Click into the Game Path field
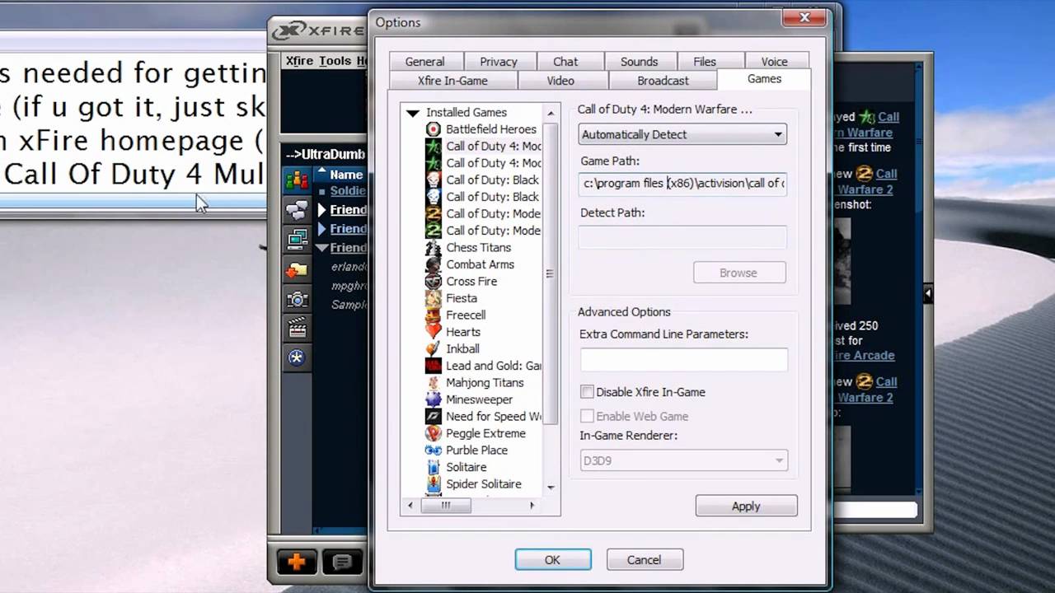The height and width of the screenshot is (593, 1055). (682, 184)
